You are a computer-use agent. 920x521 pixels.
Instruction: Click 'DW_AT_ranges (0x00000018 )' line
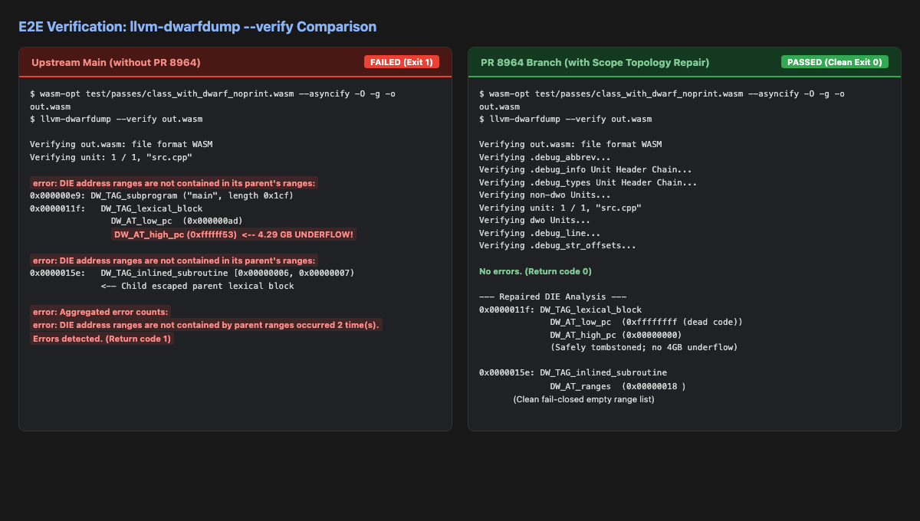(x=618, y=386)
